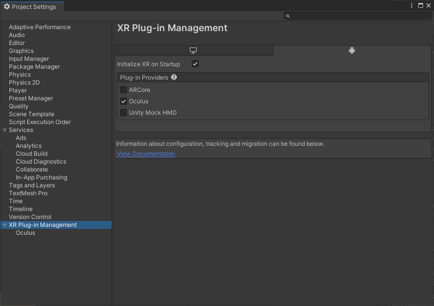Select the Android platform tab icon
This screenshot has width=434, height=306.
pyautogui.click(x=352, y=50)
